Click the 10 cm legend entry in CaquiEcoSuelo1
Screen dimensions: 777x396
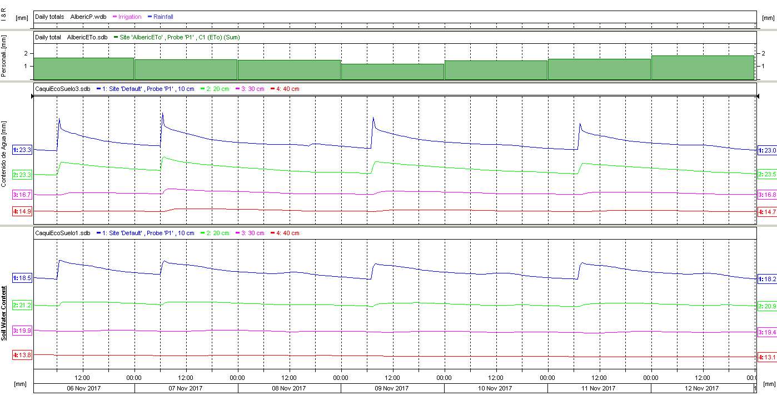click(x=145, y=233)
